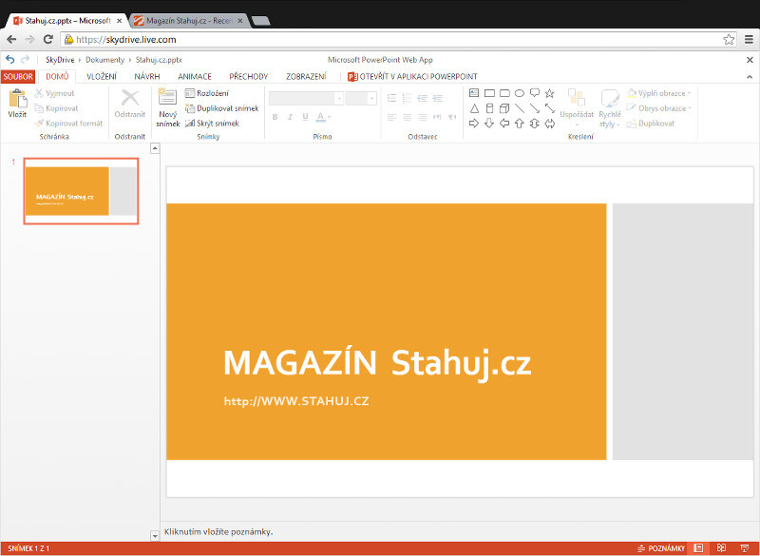The height and width of the screenshot is (556, 760).
Task: Select the speech bubble callout shape
Action: [535, 93]
